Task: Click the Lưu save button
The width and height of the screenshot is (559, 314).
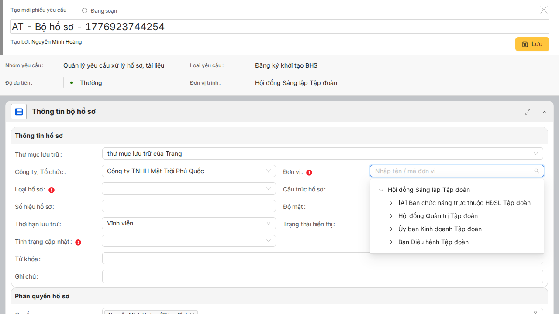Action: 532,44
